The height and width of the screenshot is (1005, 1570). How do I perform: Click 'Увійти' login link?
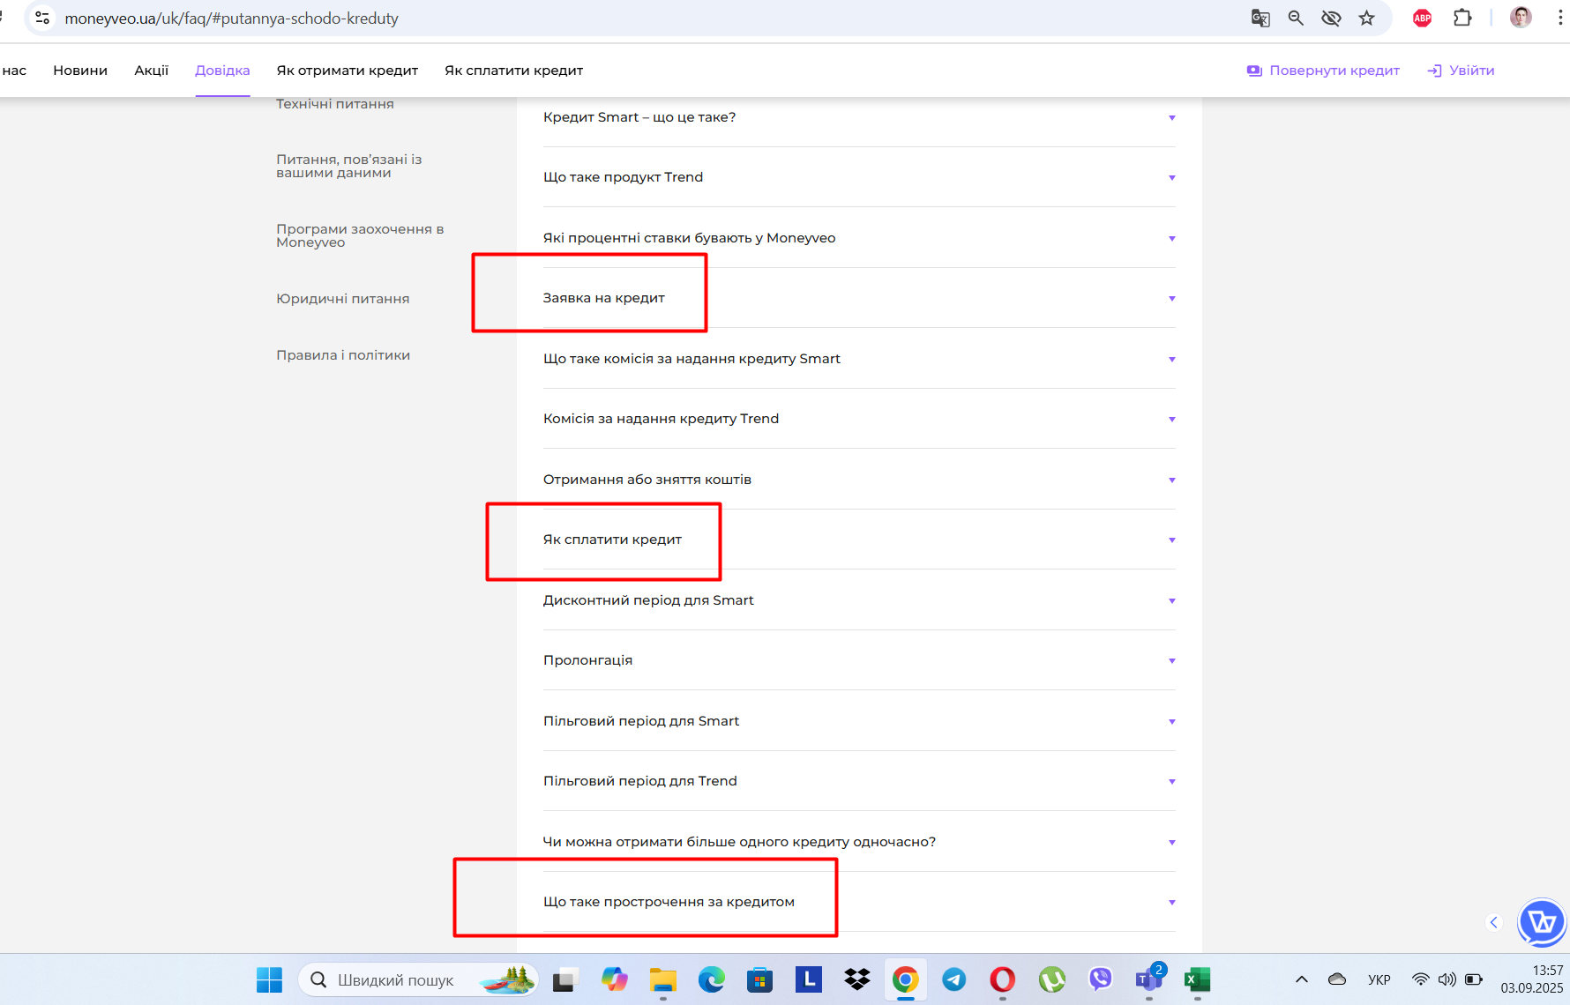(x=1462, y=71)
